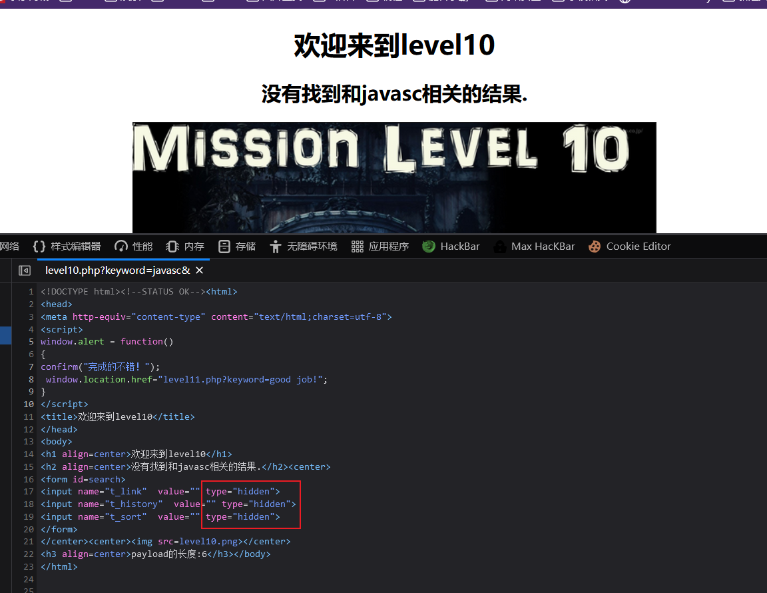This screenshot has width=767, height=593.
Task: Click the Memory chip icon
Action: pyautogui.click(x=172, y=247)
